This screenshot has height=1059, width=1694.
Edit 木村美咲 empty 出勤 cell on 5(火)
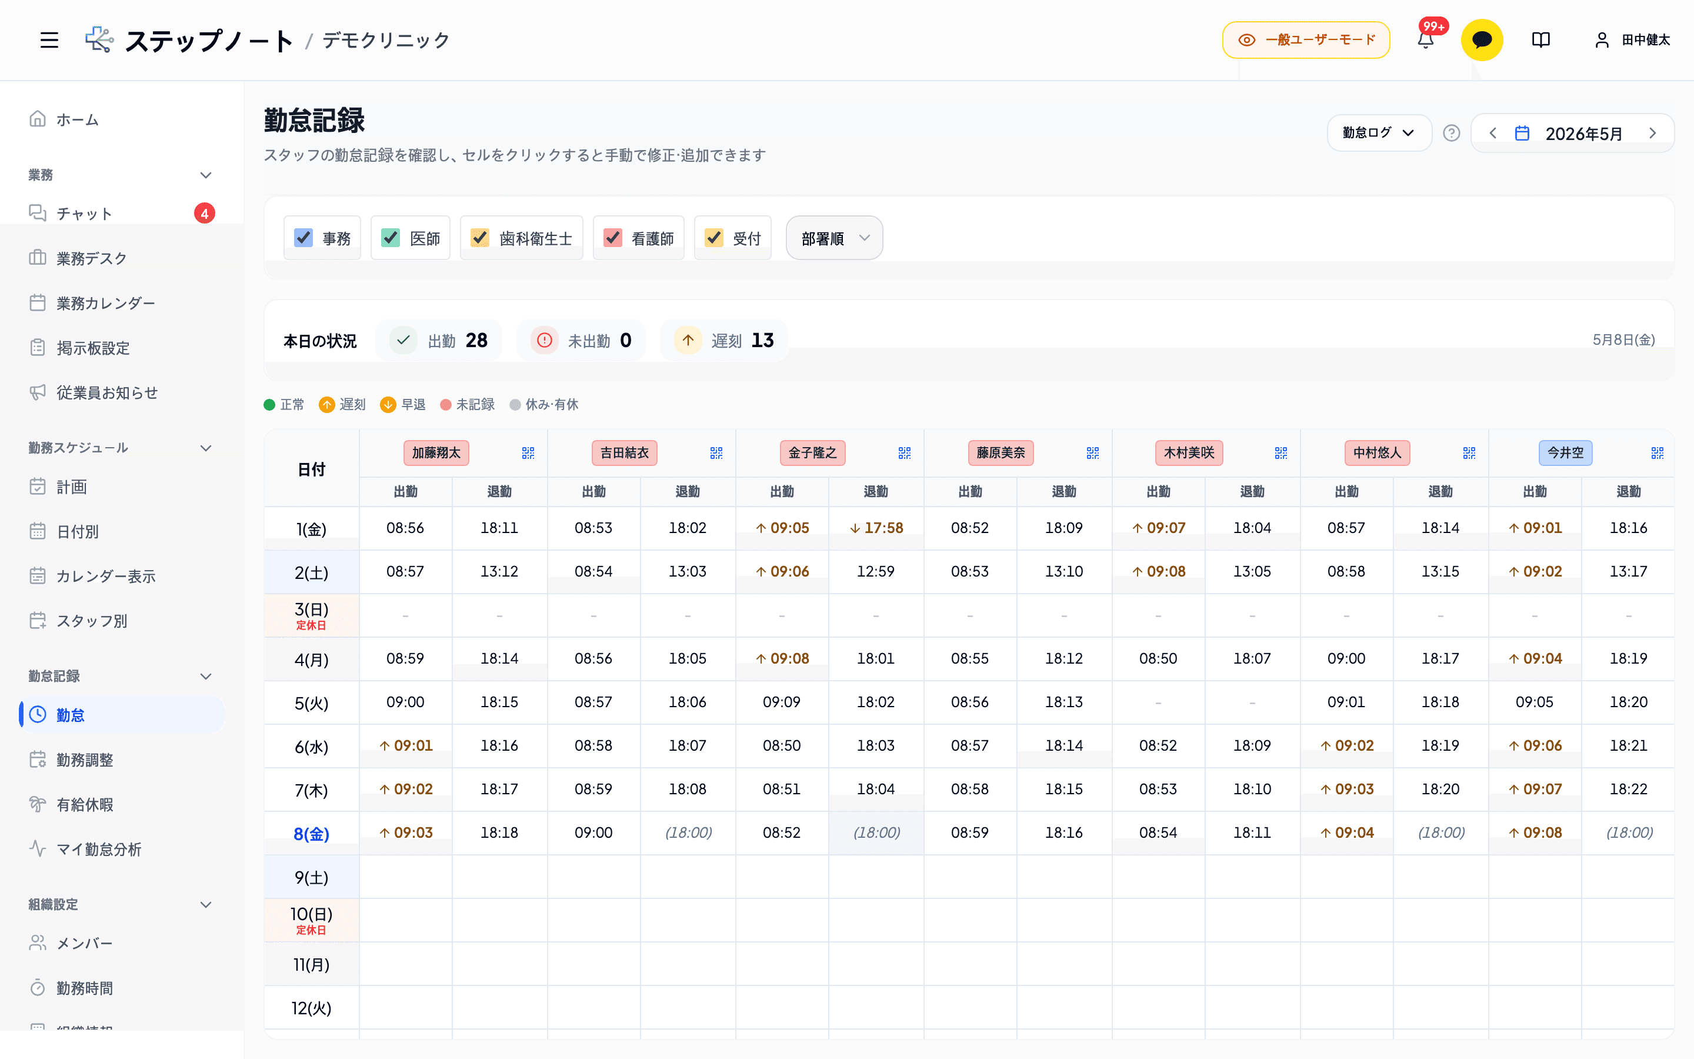(x=1158, y=702)
